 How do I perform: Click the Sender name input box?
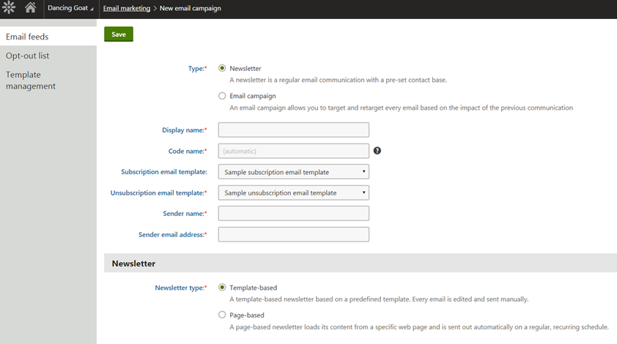293,214
